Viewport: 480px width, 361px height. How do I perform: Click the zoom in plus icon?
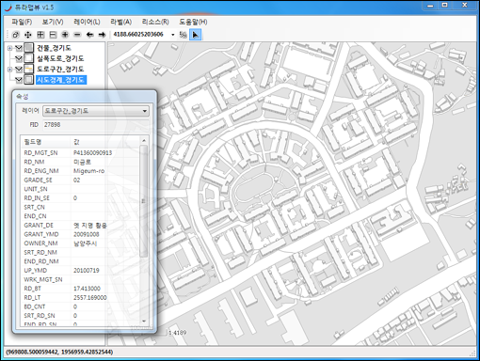click(x=65, y=35)
